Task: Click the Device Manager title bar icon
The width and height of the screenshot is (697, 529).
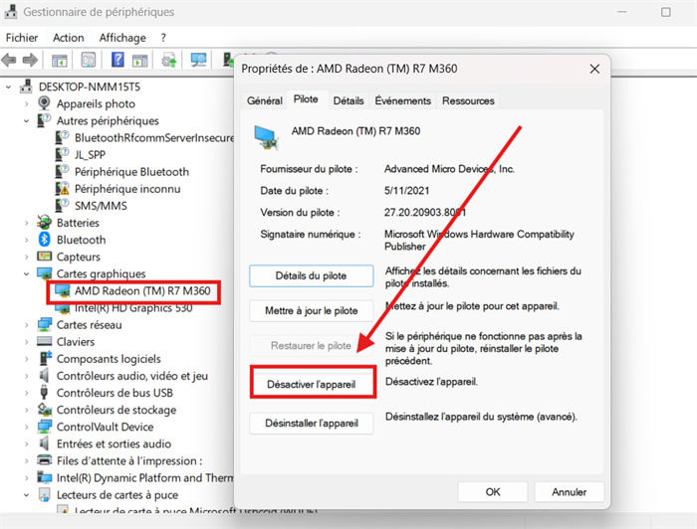Action: (10, 12)
